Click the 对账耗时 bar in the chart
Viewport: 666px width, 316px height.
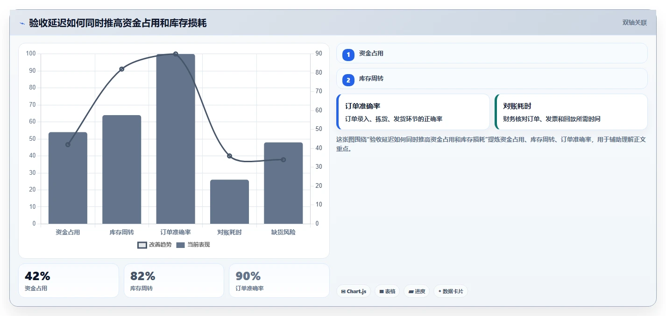pos(229,202)
